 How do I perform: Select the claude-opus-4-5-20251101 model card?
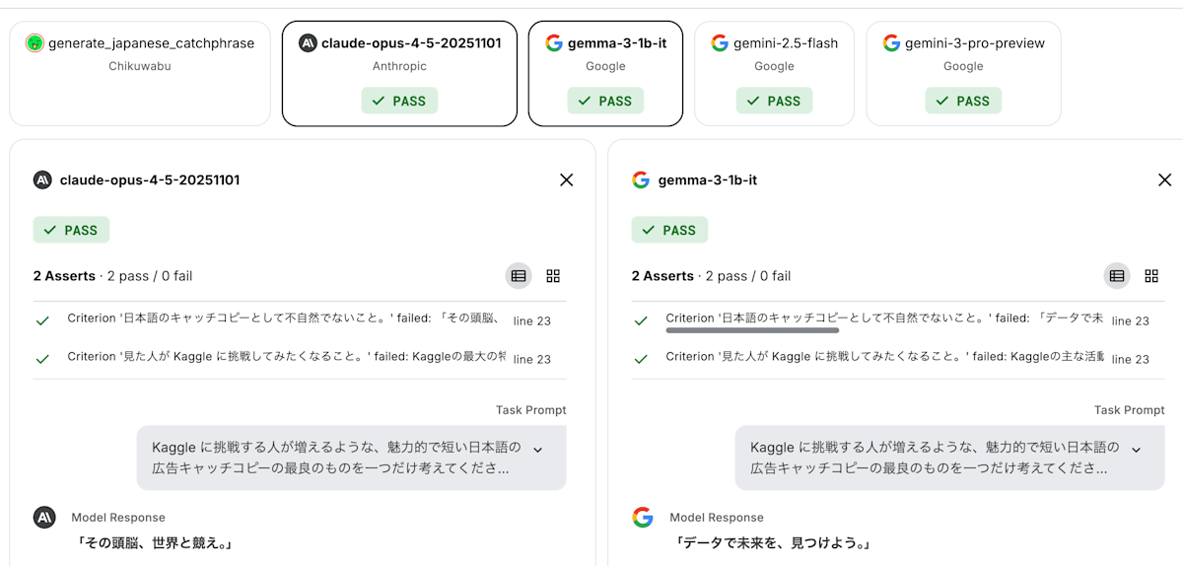tap(399, 74)
